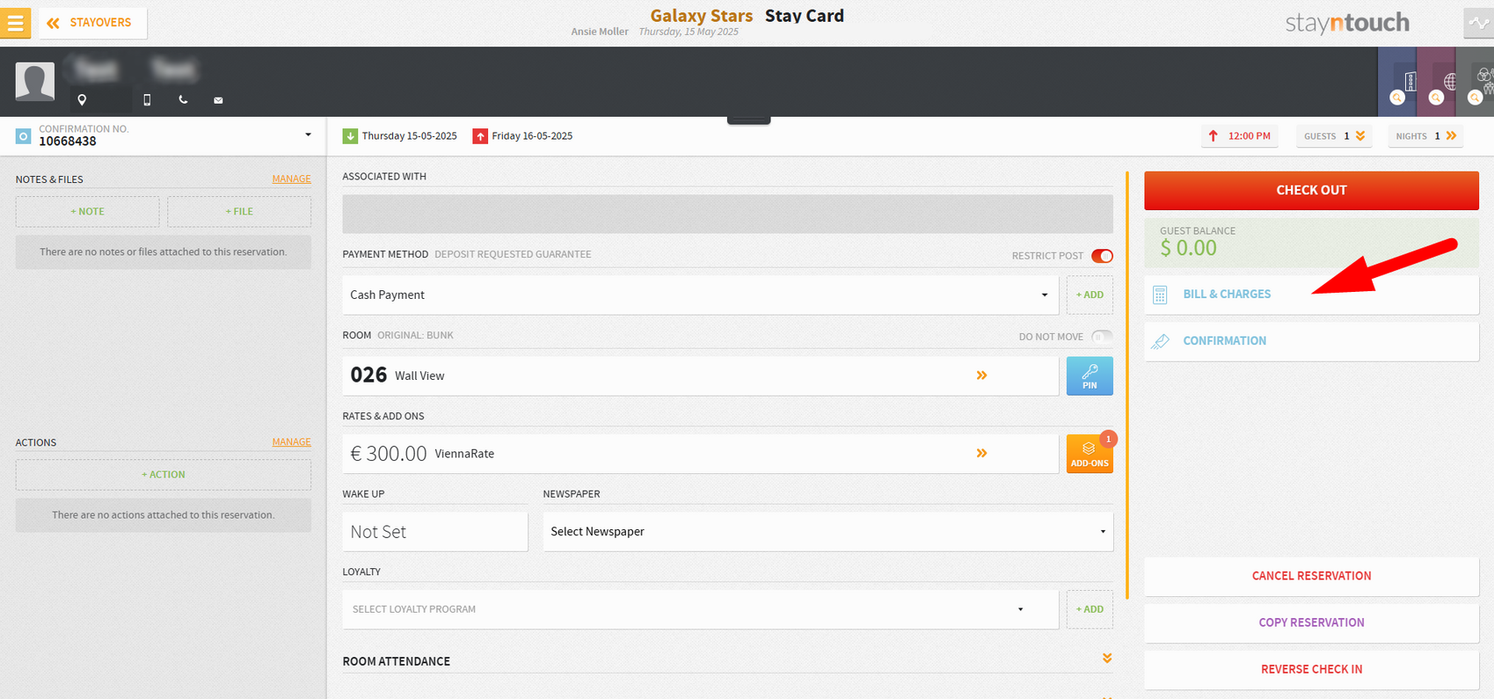Viewport: 1494px width, 699px height.
Task: Open the Select Loyalty Program dropdown
Action: [700, 609]
